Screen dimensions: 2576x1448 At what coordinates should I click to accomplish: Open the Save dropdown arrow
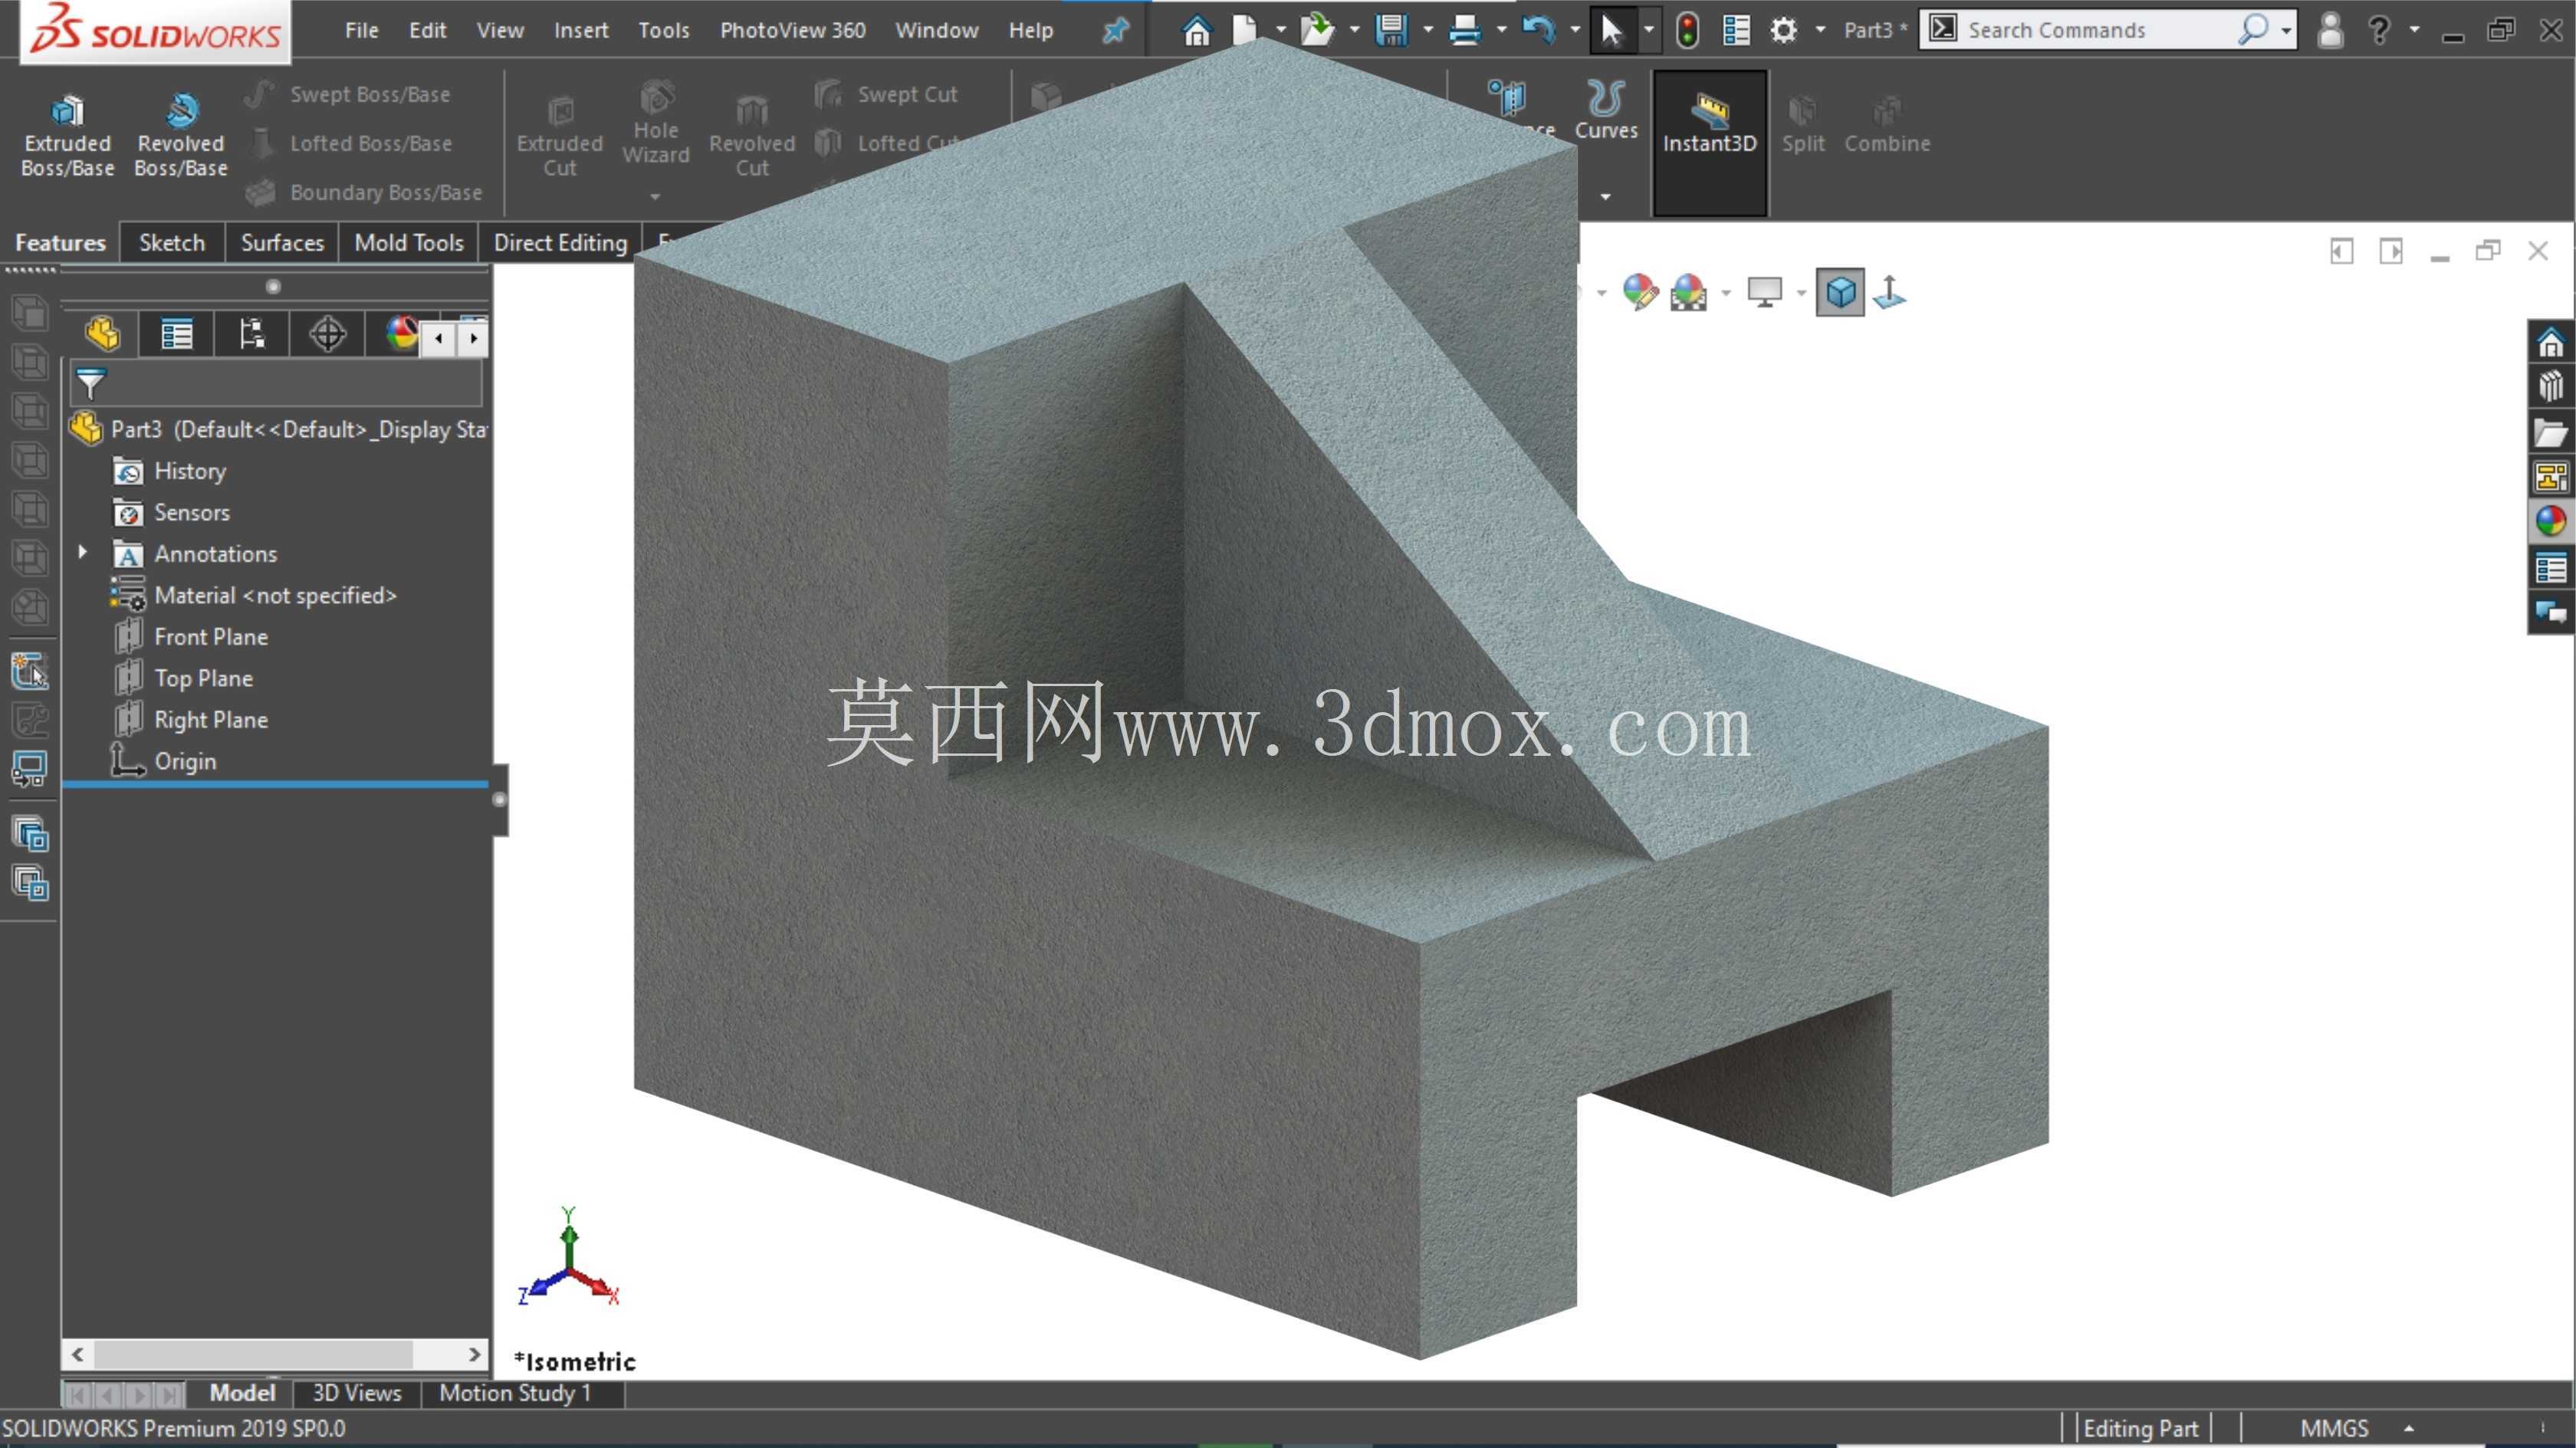coord(1428,30)
